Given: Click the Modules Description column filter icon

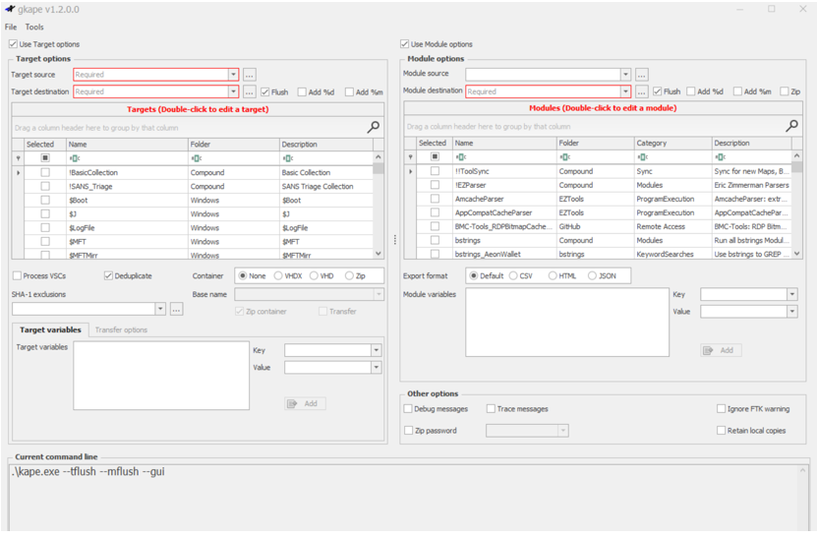Looking at the screenshot, I should (x=720, y=157).
